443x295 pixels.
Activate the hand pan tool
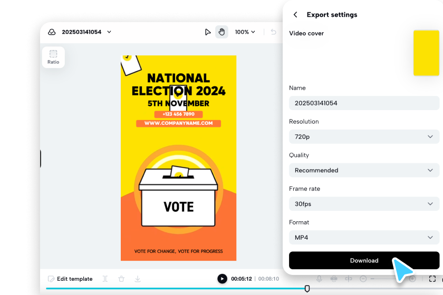tap(221, 32)
